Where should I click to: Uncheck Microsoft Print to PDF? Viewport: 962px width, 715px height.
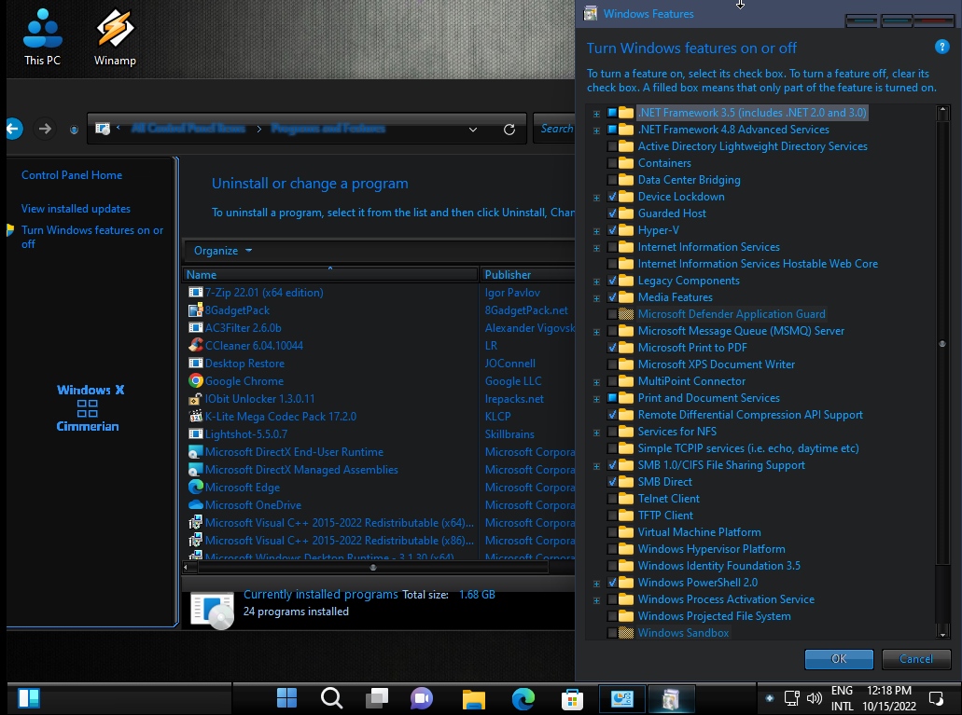click(612, 348)
